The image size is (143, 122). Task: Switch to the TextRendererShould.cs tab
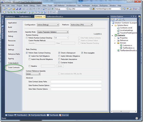[x=55, y=17]
